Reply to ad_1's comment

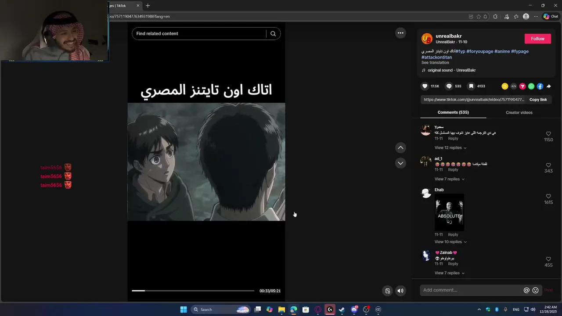[x=453, y=170]
